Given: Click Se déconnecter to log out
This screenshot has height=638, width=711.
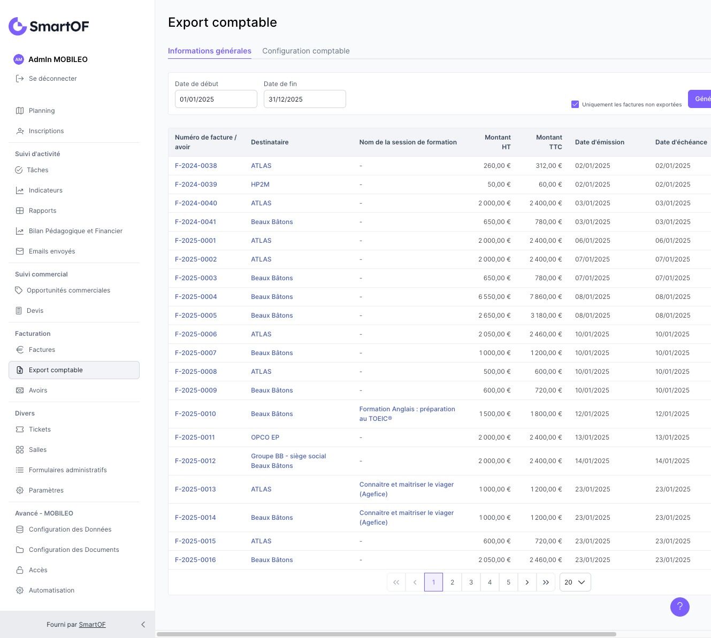Looking at the screenshot, I should point(53,79).
